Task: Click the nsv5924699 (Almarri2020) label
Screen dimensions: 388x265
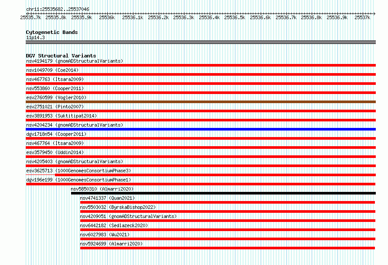Action: tap(111, 244)
